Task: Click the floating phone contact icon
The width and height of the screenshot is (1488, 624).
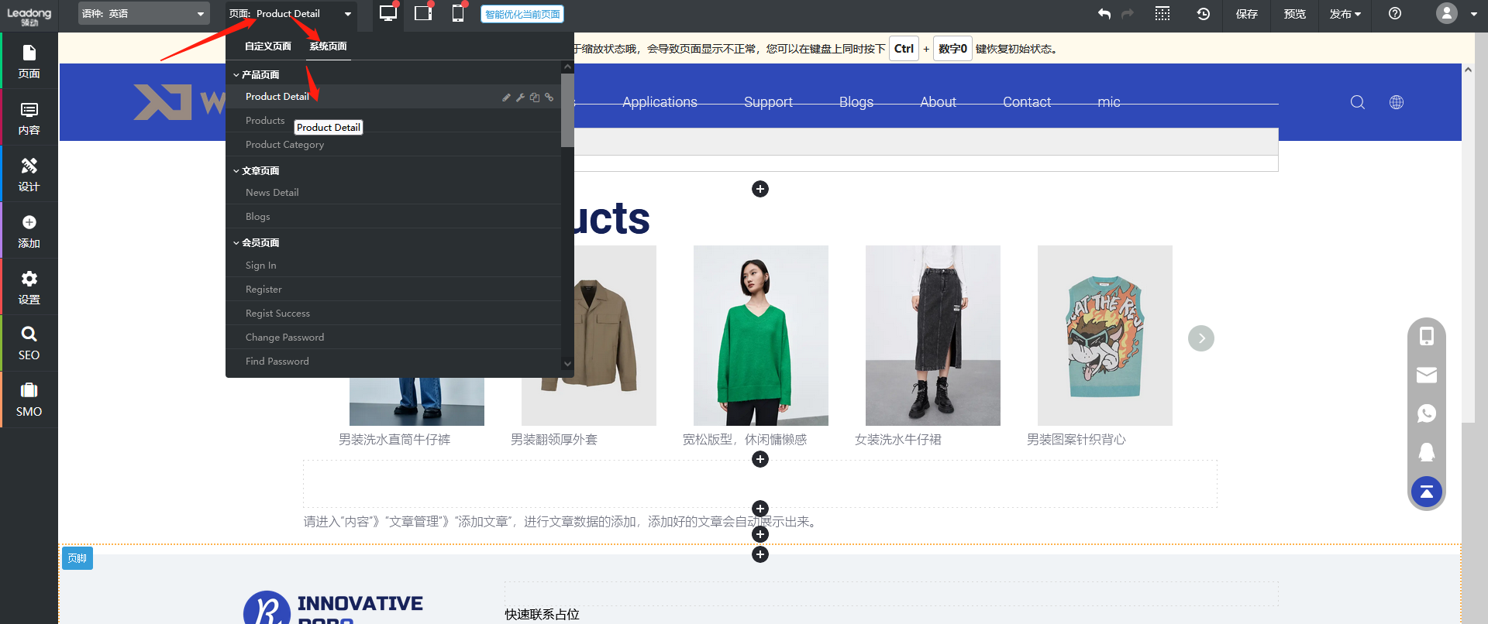Action: (x=1427, y=337)
